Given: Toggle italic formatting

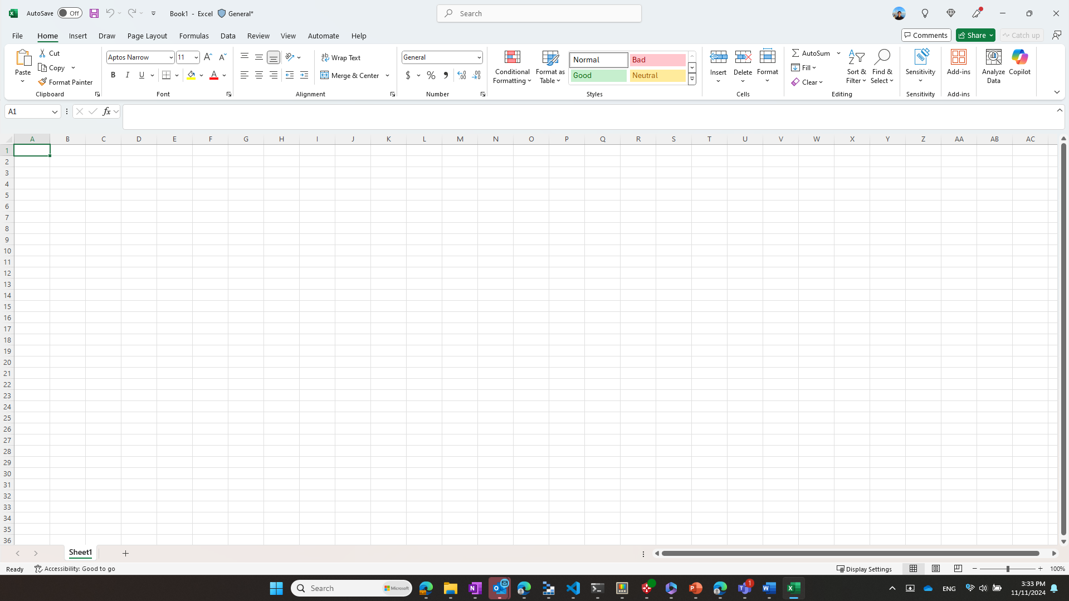Looking at the screenshot, I should point(126,75).
